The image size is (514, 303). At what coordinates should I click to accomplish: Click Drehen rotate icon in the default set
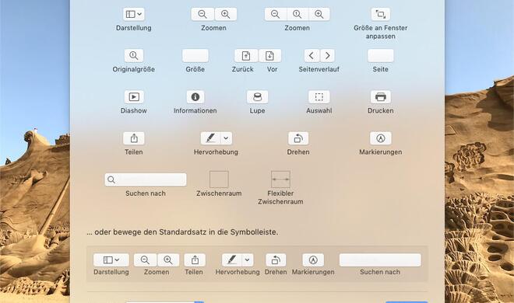pyautogui.click(x=276, y=259)
